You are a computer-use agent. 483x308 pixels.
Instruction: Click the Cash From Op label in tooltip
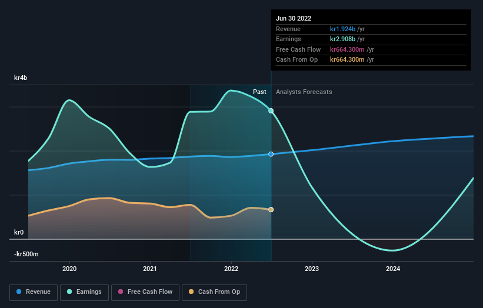pyautogui.click(x=297, y=60)
